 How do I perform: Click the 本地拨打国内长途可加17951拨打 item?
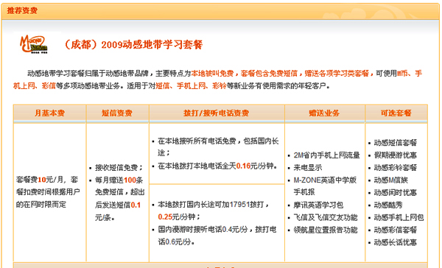click(x=214, y=211)
